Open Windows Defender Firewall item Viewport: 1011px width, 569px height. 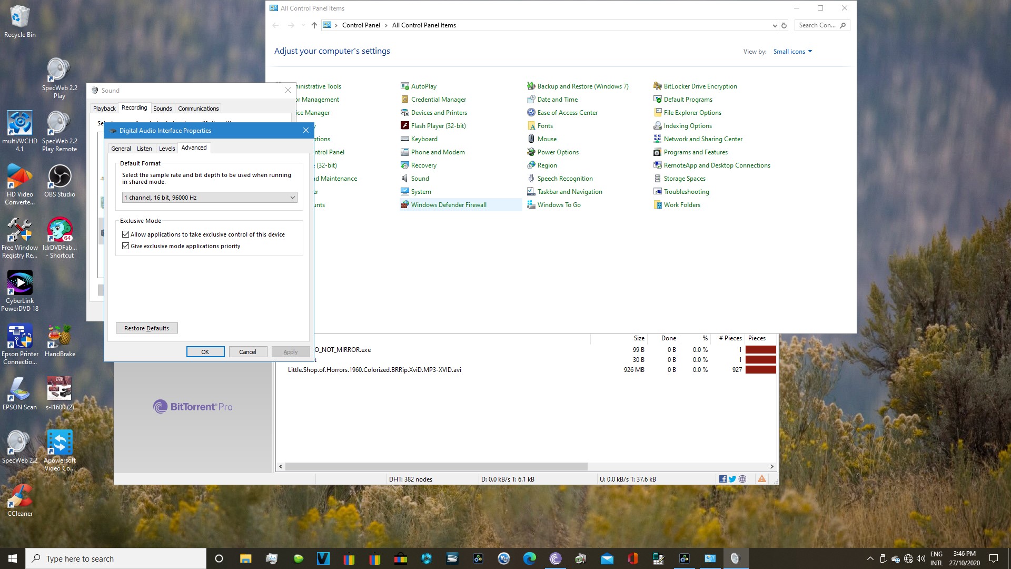448,205
